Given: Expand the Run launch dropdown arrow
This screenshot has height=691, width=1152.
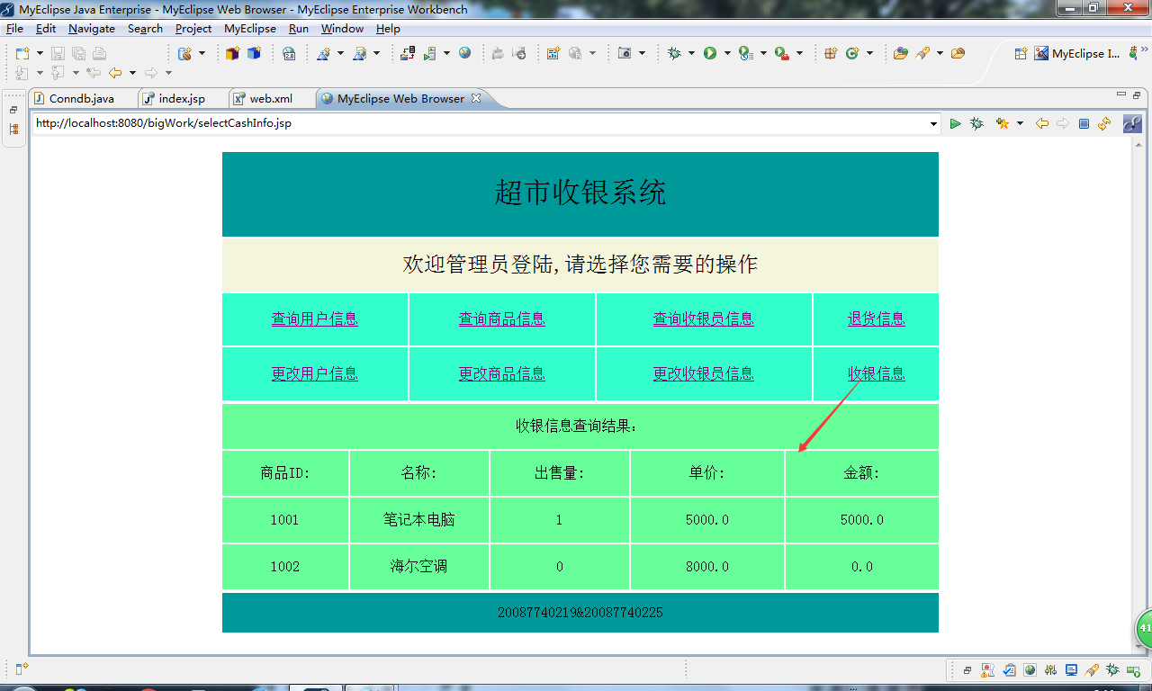Looking at the screenshot, I should pyautogui.click(x=726, y=54).
